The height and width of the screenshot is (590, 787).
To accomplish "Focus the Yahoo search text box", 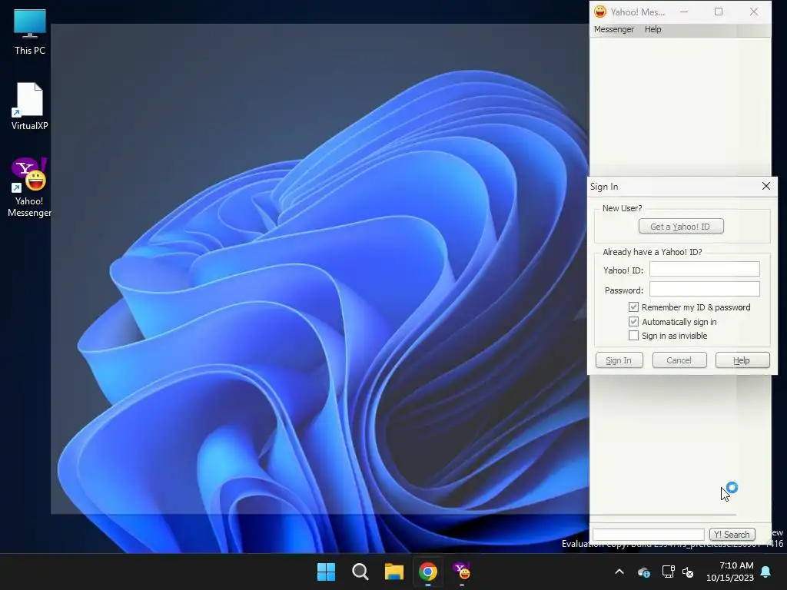I will [649, 535].
